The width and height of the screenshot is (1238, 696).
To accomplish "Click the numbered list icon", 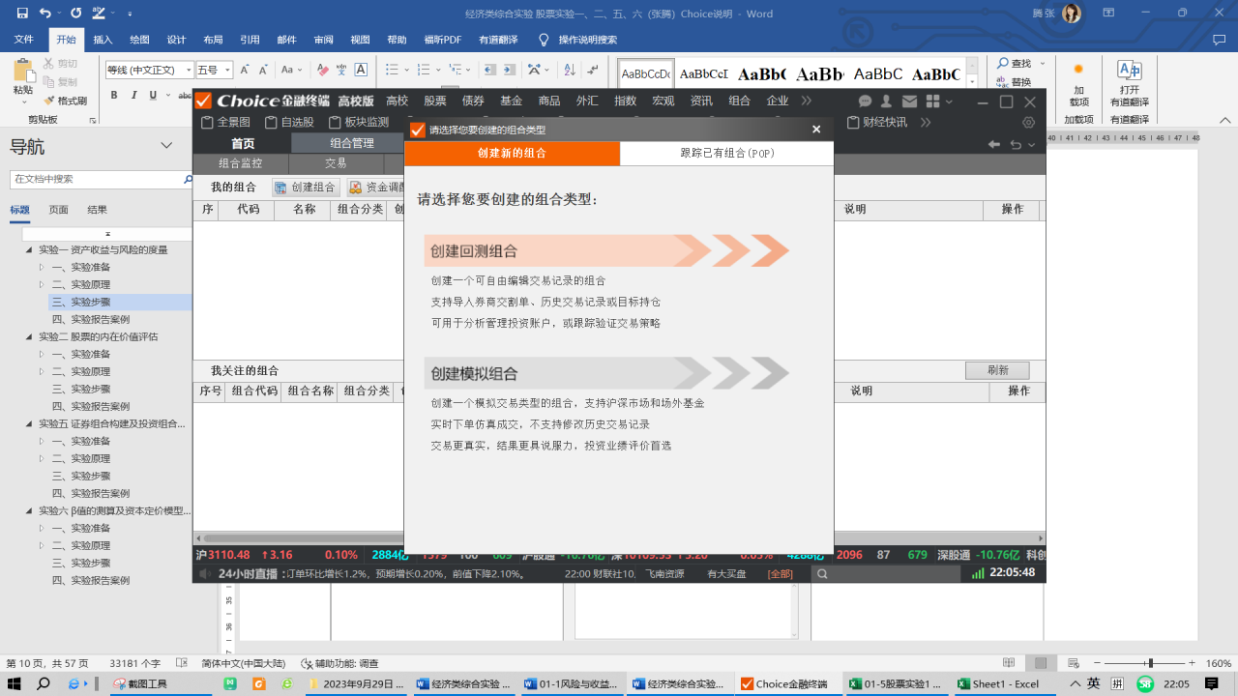I will point(423,70).
